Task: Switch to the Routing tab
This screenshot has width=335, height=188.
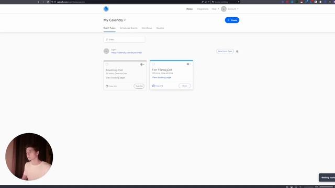Action: coord(160,28)
